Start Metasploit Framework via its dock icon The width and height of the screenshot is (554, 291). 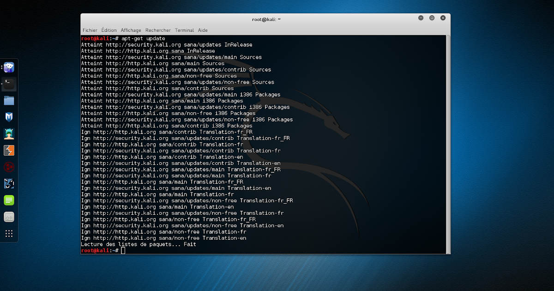pos(9,117)
